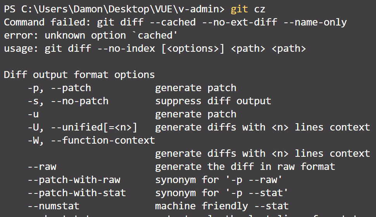Click the 'error: unknown option' message

(65, 35)
